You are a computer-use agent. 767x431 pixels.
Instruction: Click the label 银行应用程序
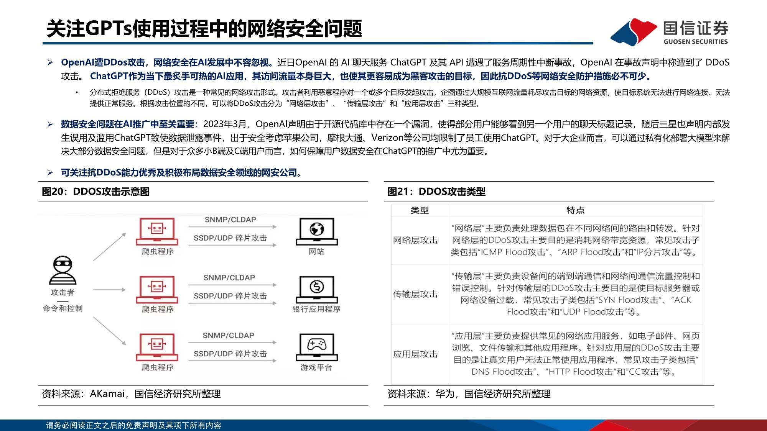tap(316, 309)
